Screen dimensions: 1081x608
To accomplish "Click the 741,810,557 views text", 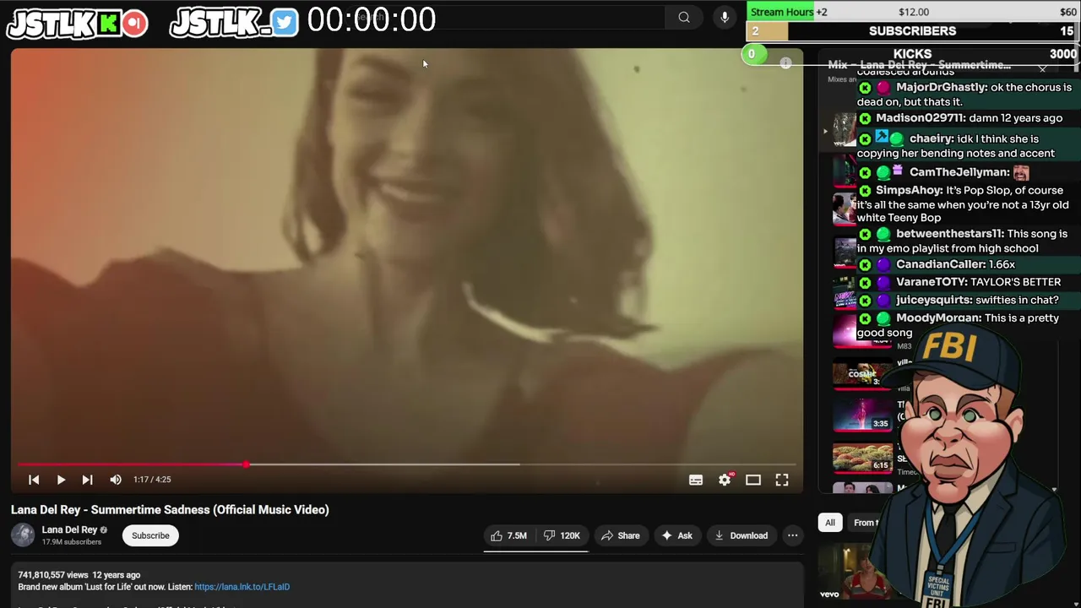I will (53, 575).
